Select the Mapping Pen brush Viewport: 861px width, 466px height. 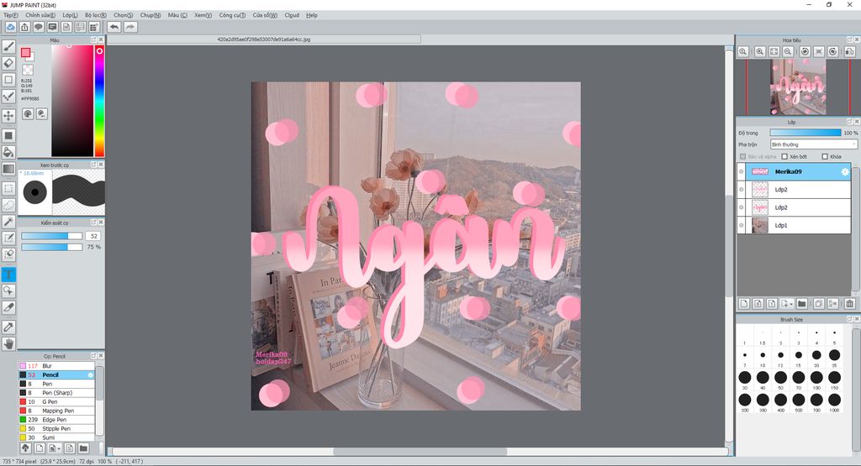click(56, 411)
